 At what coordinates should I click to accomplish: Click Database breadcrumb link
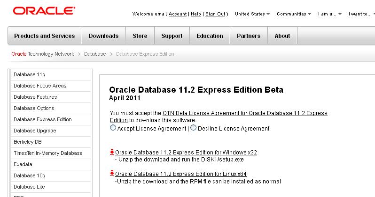point(95,54)
